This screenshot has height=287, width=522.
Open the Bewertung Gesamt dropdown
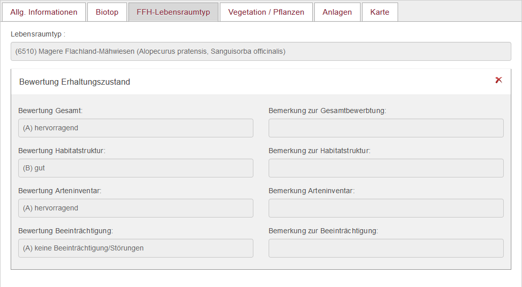point(136,128)
